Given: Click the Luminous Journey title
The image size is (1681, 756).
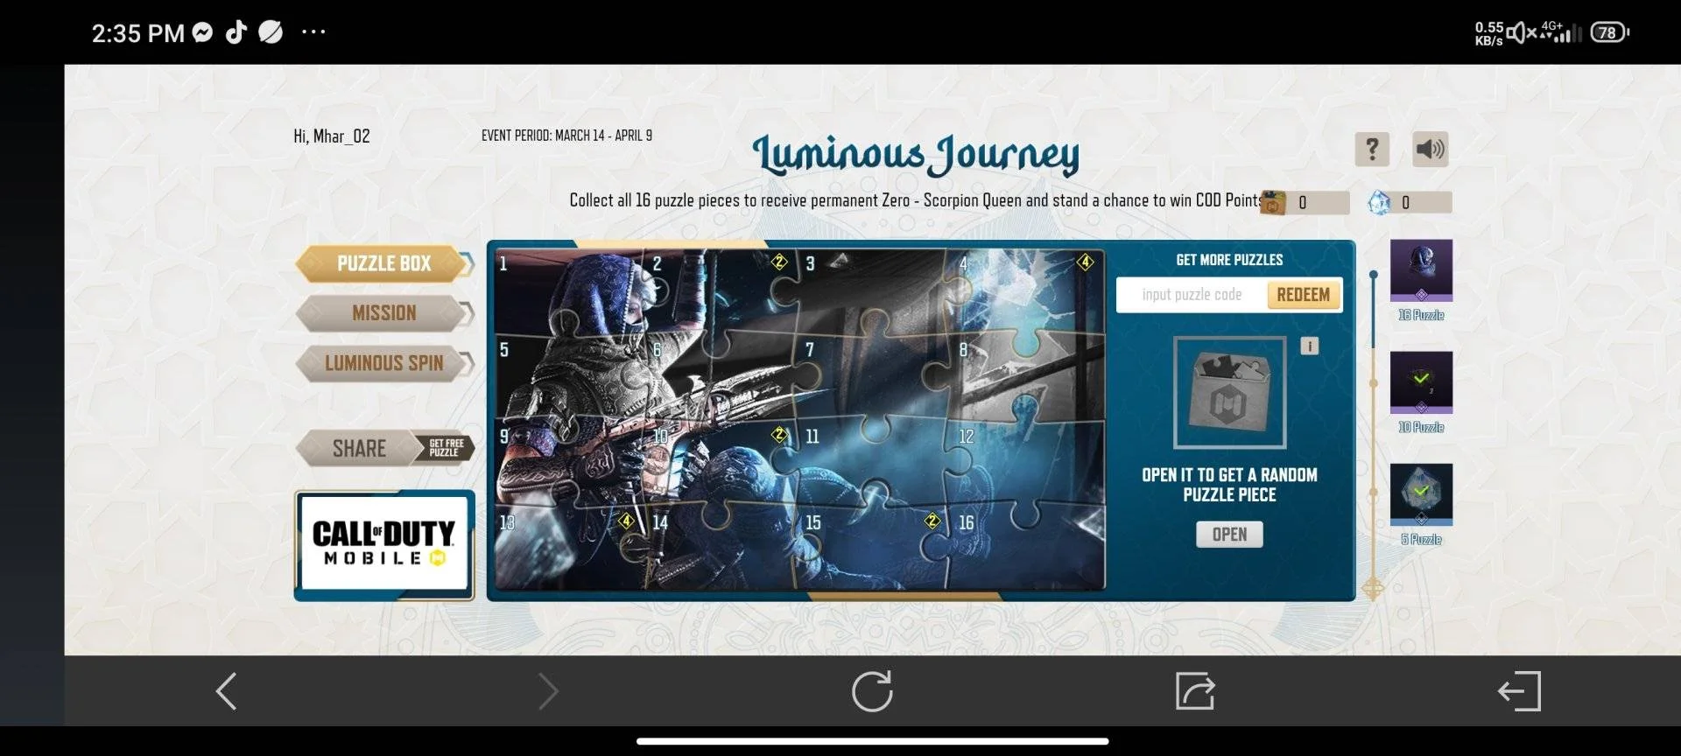Looking at the screenshot, I should [916, 155].
